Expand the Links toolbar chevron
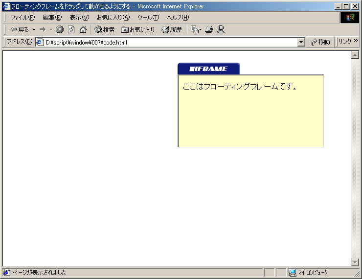This screenshot has width=362, height=279. (x=356, y=41)
